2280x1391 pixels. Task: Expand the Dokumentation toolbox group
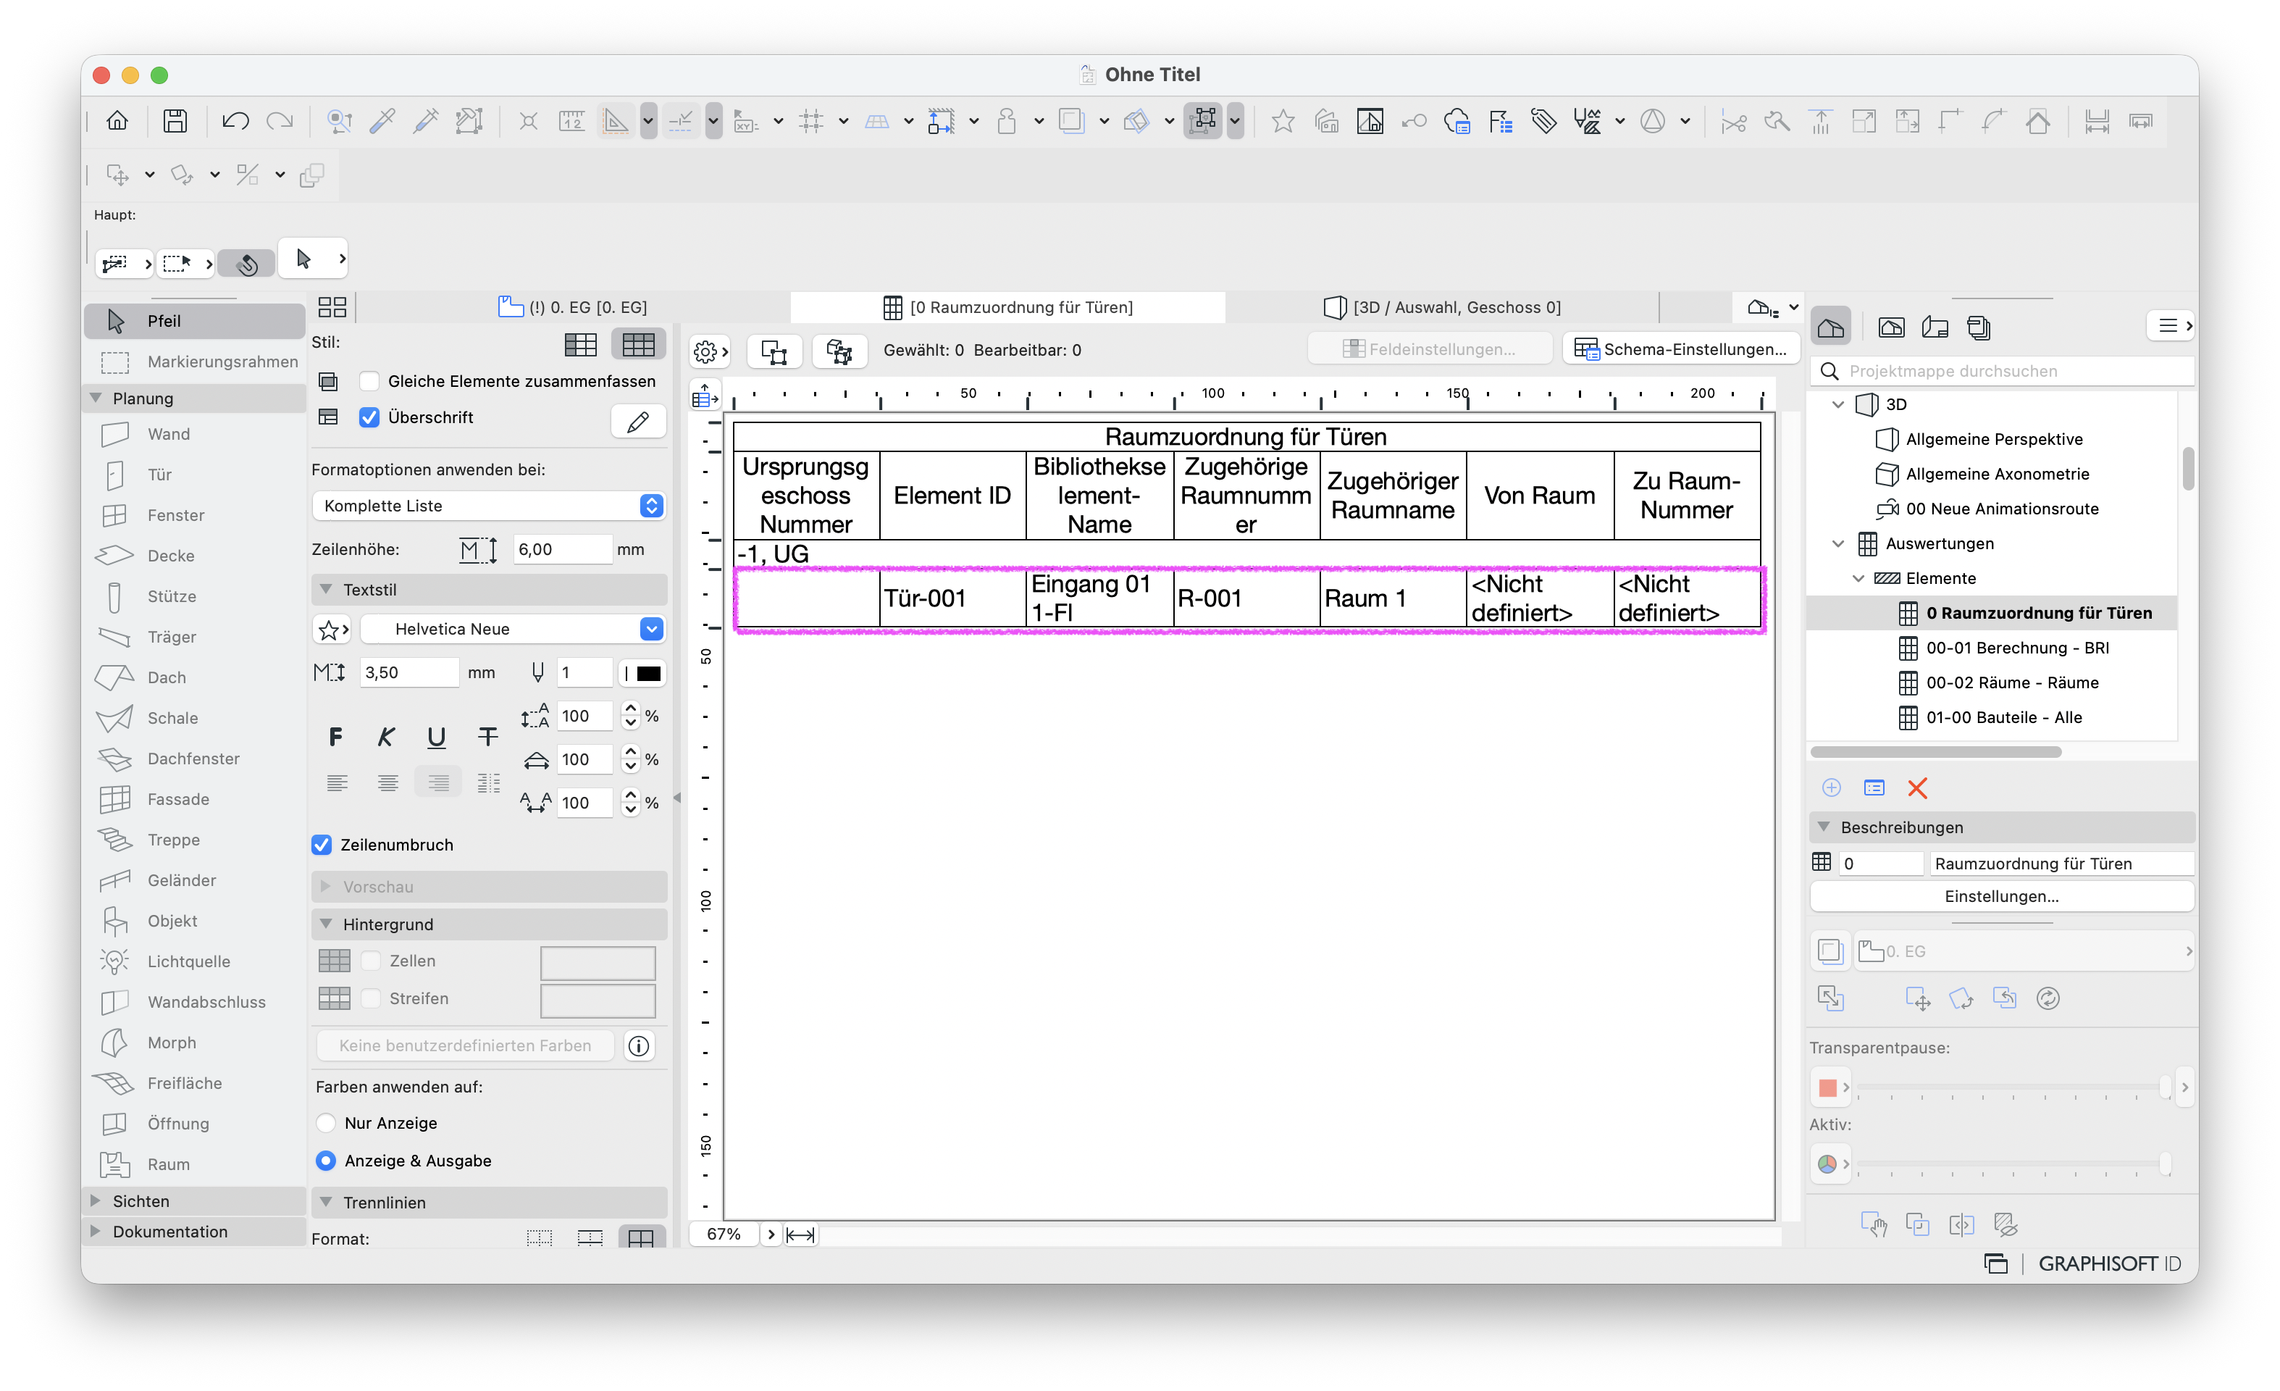(x=96, y=1232)
